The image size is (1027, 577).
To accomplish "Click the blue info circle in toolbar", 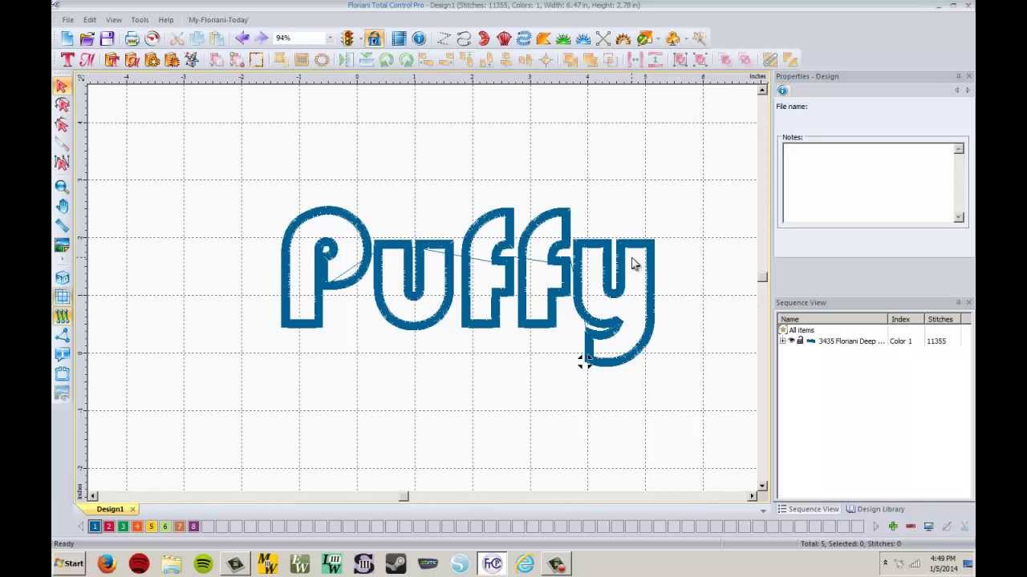I will 419,38.
